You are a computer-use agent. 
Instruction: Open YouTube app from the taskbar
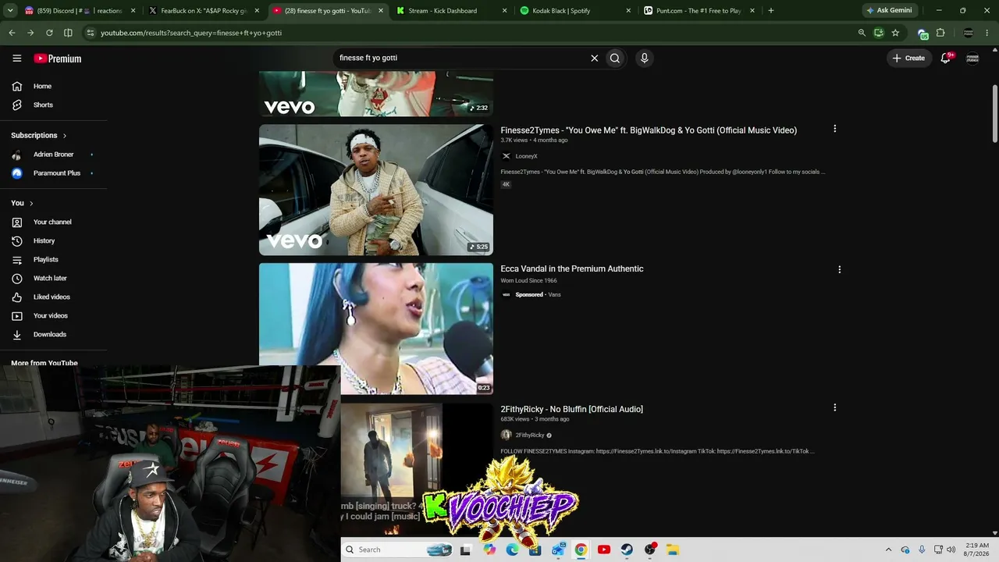(603, 550)
